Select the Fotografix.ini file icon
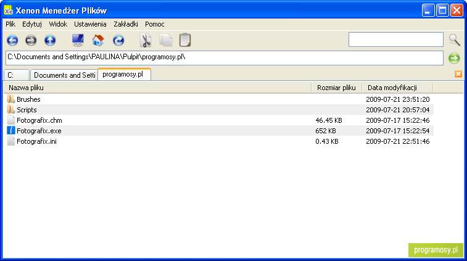 (x=11, y=141)
